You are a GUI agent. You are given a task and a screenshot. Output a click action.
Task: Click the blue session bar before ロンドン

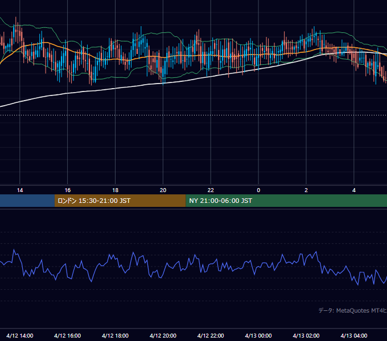click(x=27, y=201)
